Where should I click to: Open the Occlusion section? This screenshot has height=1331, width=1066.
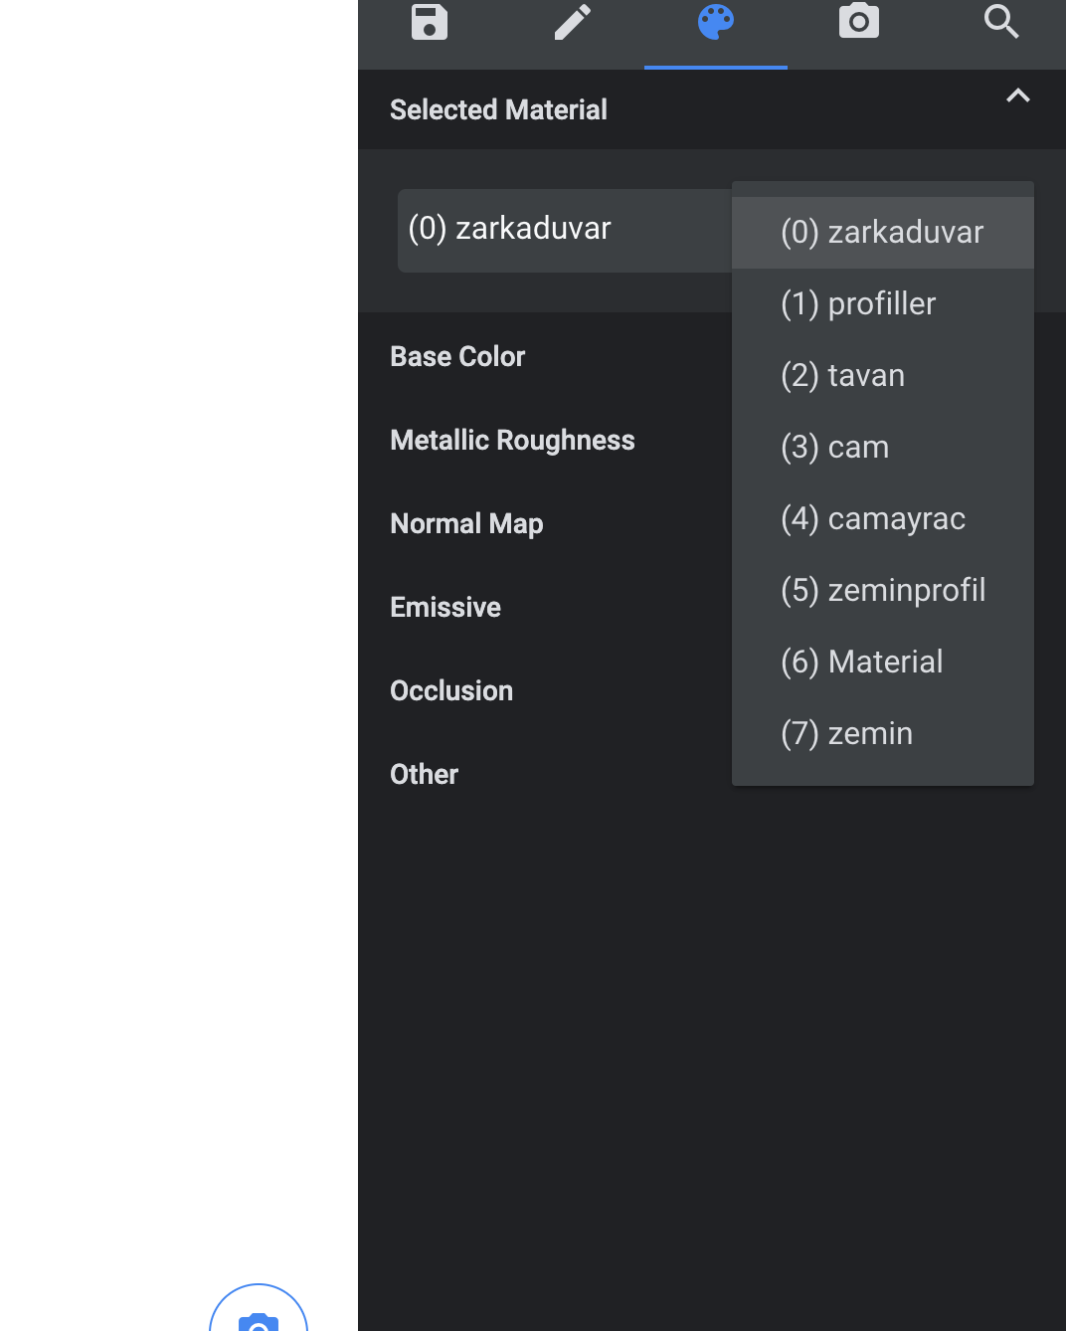coord(451,690)
